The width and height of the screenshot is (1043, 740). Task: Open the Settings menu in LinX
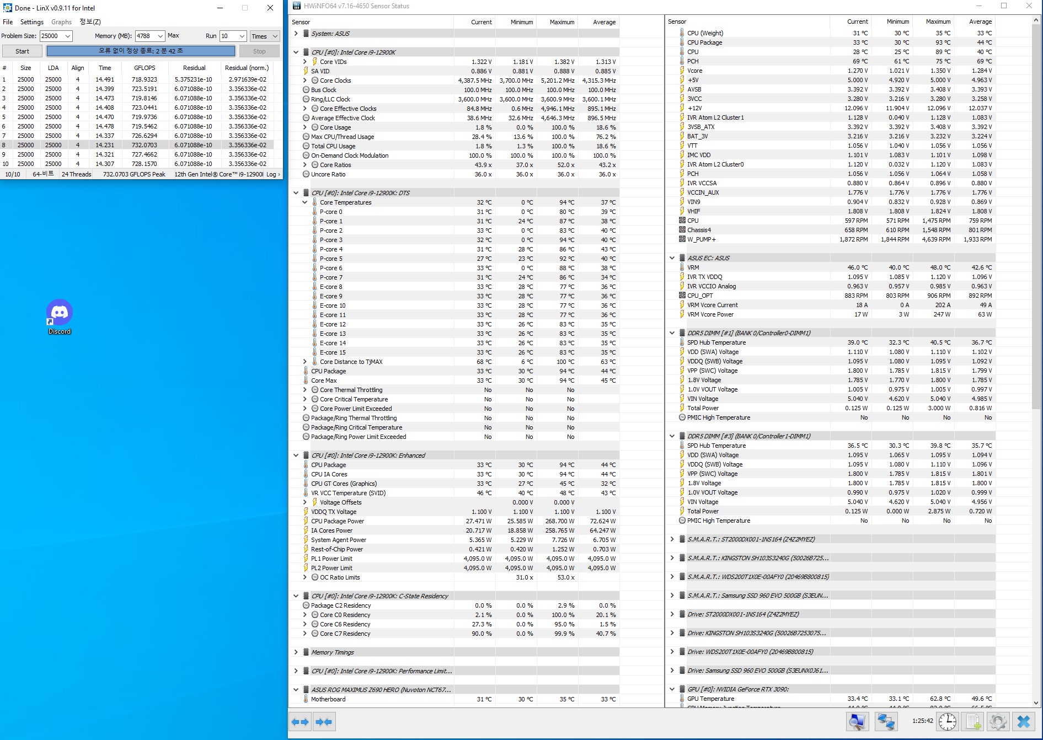coord(32,22)
